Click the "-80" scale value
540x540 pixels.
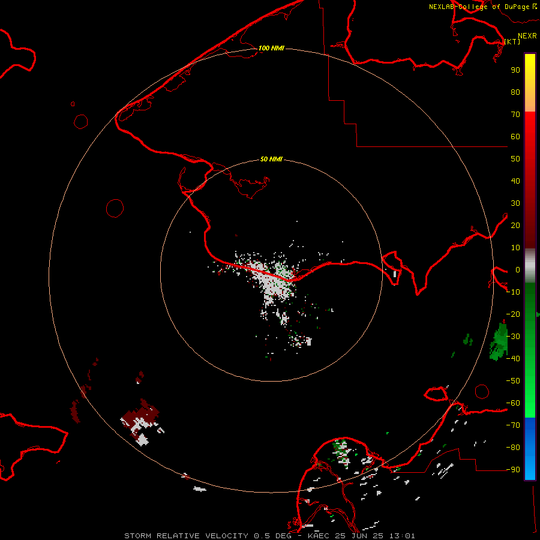(513, 448)
